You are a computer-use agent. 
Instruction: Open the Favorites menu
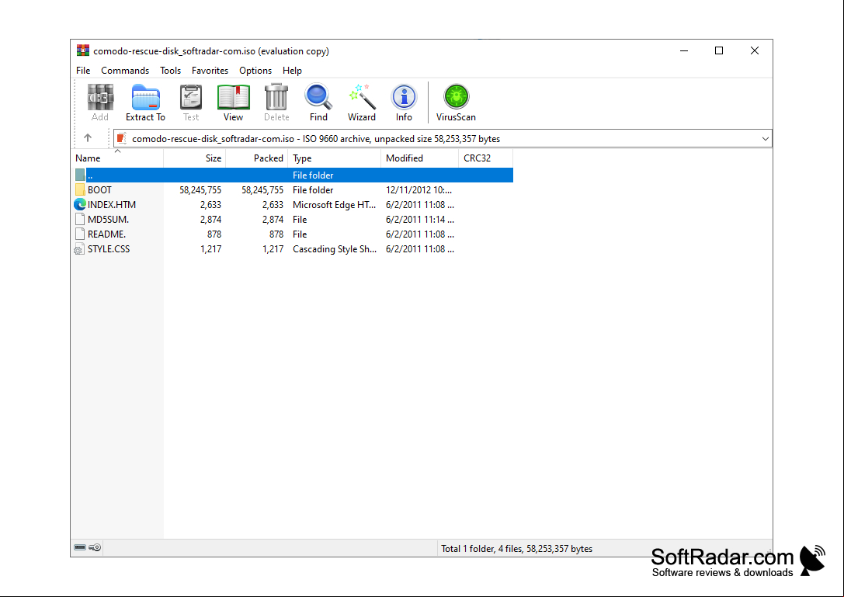(x=210, y=71)
